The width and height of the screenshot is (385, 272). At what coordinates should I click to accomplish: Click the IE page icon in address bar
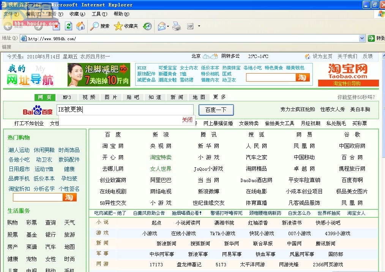point(24,38)
